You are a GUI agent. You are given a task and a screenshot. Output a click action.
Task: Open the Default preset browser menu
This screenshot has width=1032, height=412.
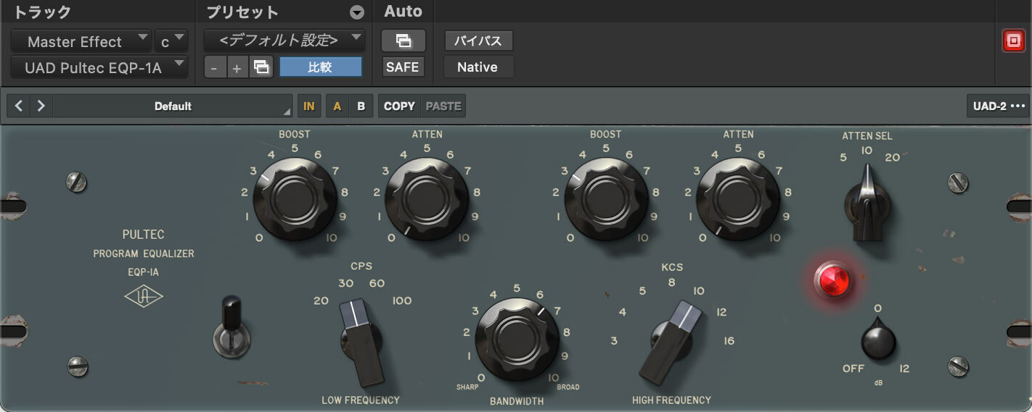[173, 106]
